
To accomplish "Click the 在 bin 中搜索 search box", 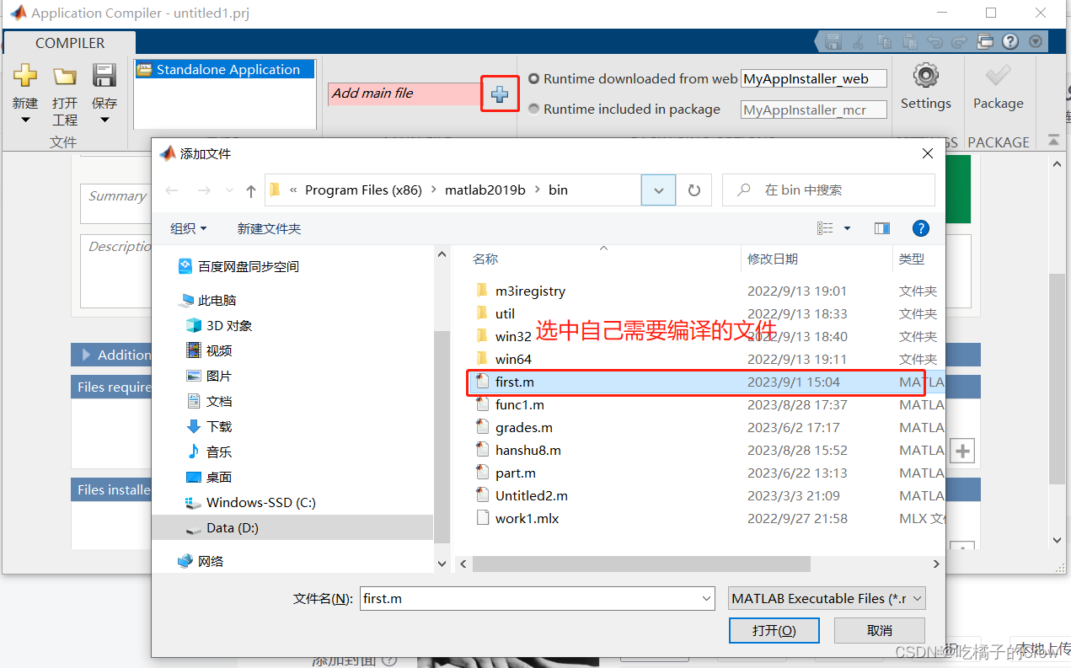I will tap(828, 190).
